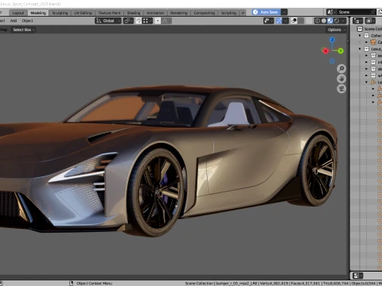
Task: Open the Compositing workspace tab
Action: point(205,13)
